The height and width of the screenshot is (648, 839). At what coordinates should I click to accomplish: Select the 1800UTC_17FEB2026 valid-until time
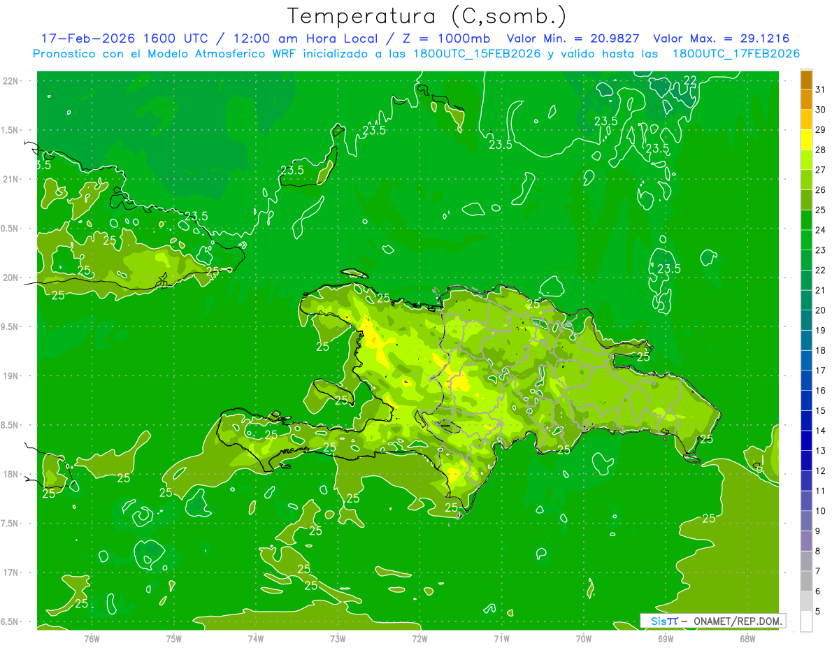(x=736, y=54)
